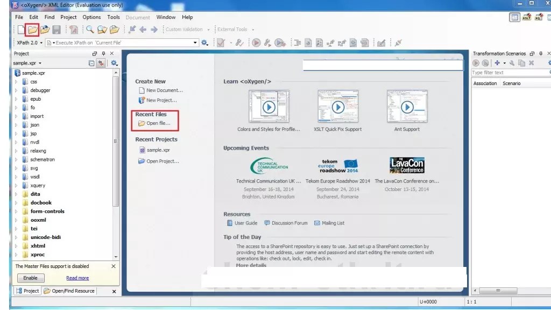Click the Apply Transformation Scenario play icon
551x310 pixels.
(256, 43)
